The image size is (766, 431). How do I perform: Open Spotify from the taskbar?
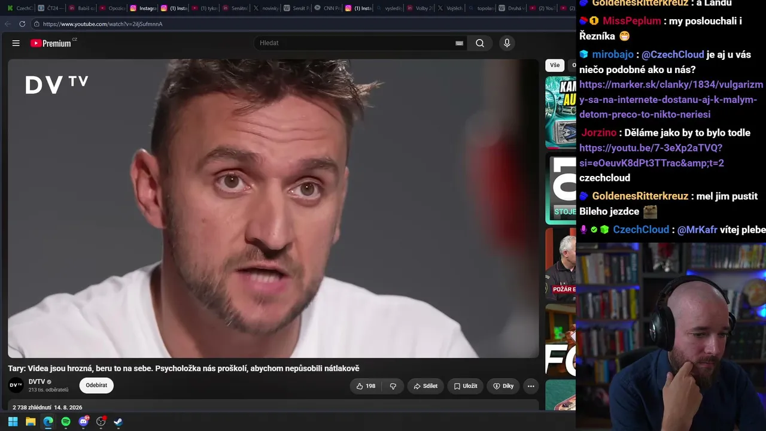coord(66,421)
